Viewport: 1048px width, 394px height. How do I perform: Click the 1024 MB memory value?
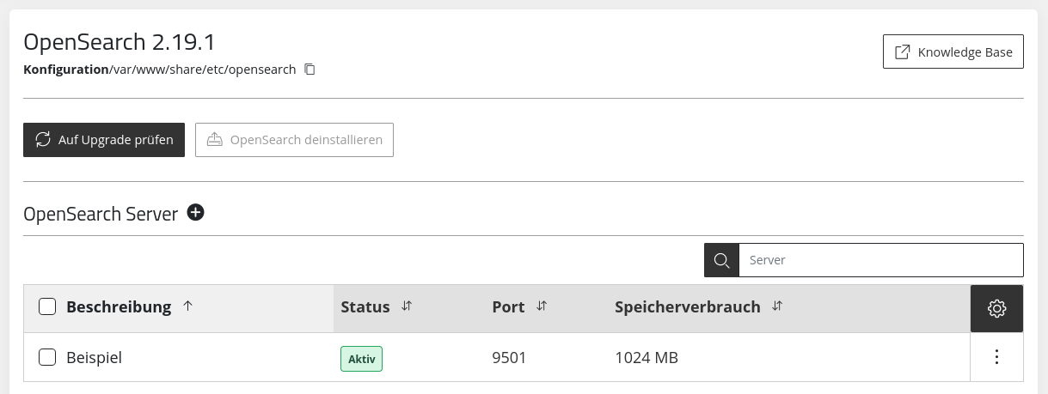(x=647, y=357)
